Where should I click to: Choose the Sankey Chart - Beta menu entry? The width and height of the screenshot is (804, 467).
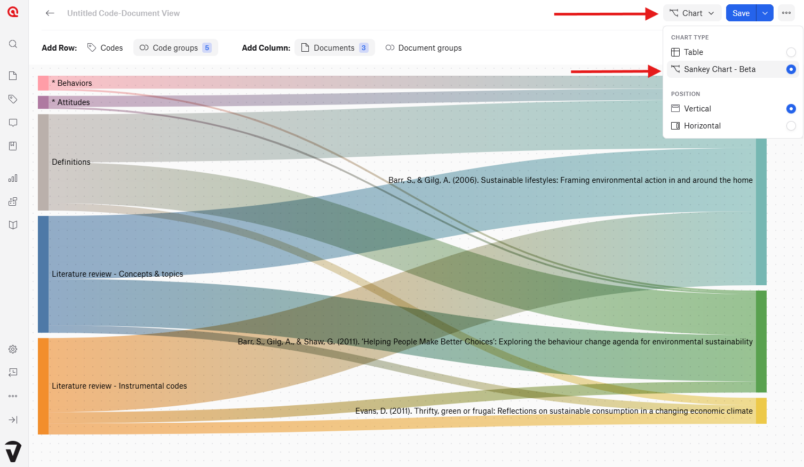(733, 69)
